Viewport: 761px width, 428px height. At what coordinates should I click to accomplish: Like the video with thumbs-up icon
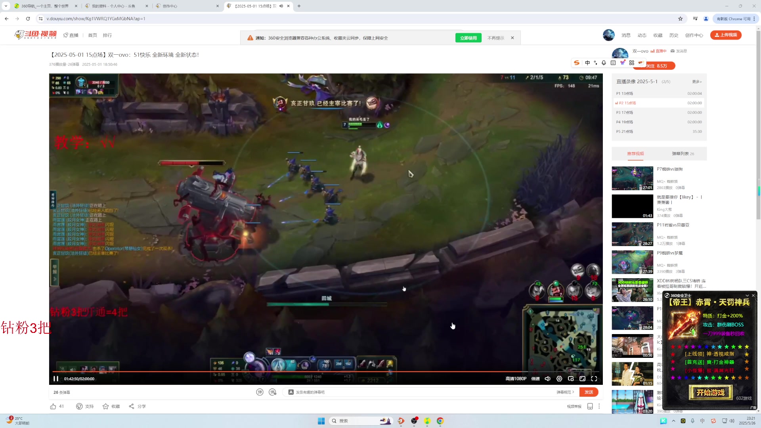pyautogui.click(x=53, y=406)
